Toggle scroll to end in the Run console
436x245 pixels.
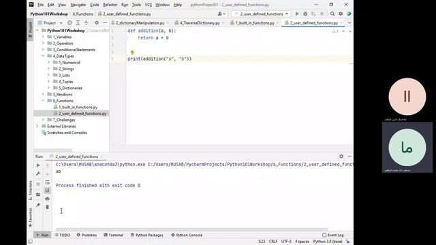(x=47, y=191)
